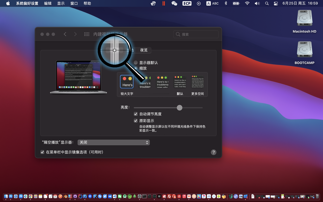This screenshot has height=202, width=323.
Task: Open Spotlight search magnifier icon
Action: [x=267, y=3]
